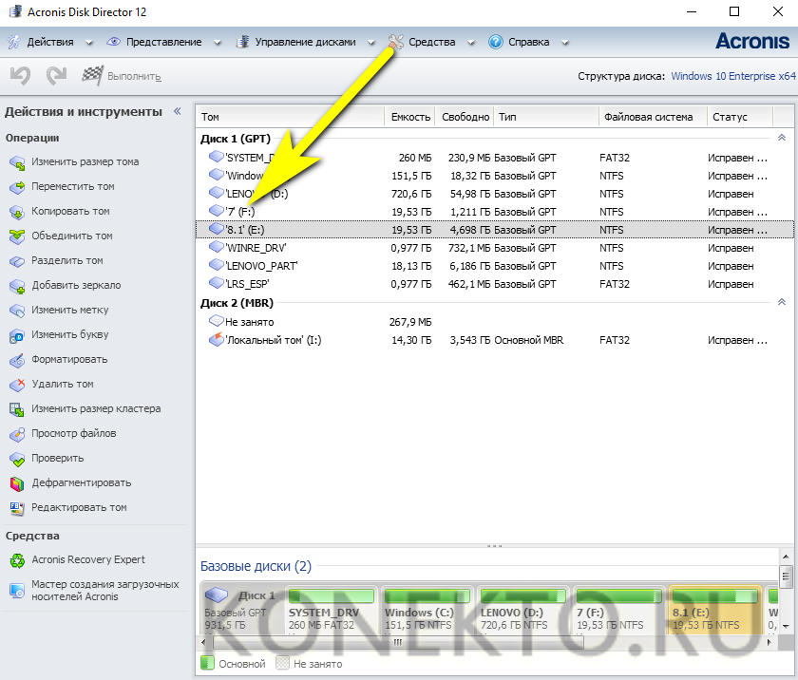Open Acronis Recovery Expert tool icon
Screen dimensions: 798x680
pos(17,560)
